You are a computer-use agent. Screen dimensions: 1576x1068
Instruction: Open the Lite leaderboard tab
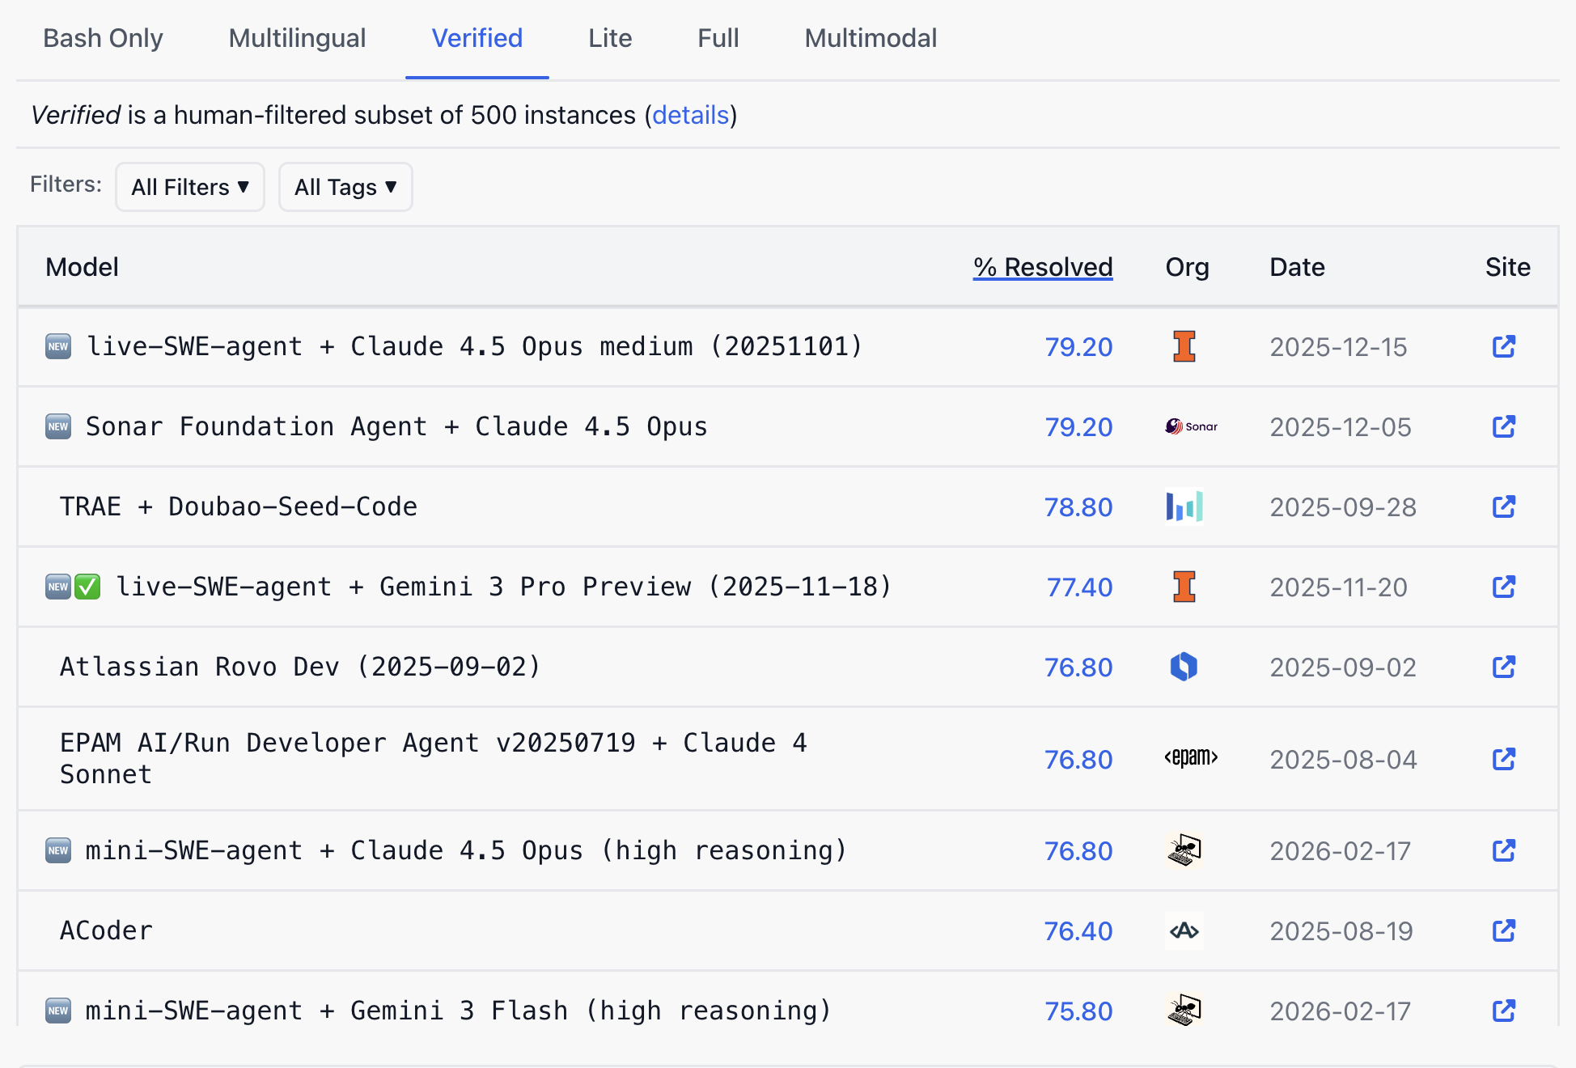click(x=610, y=38)
